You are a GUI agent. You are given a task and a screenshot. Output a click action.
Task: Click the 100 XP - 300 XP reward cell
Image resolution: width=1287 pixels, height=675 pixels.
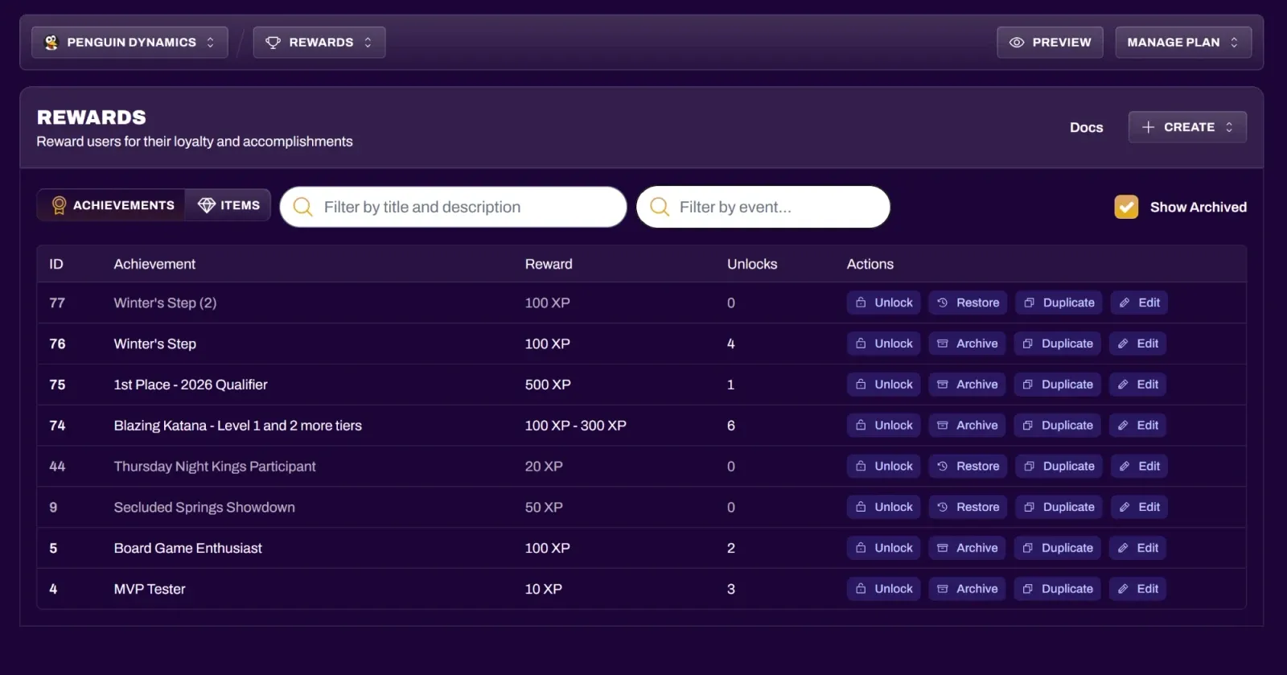(x=576, y=426)
